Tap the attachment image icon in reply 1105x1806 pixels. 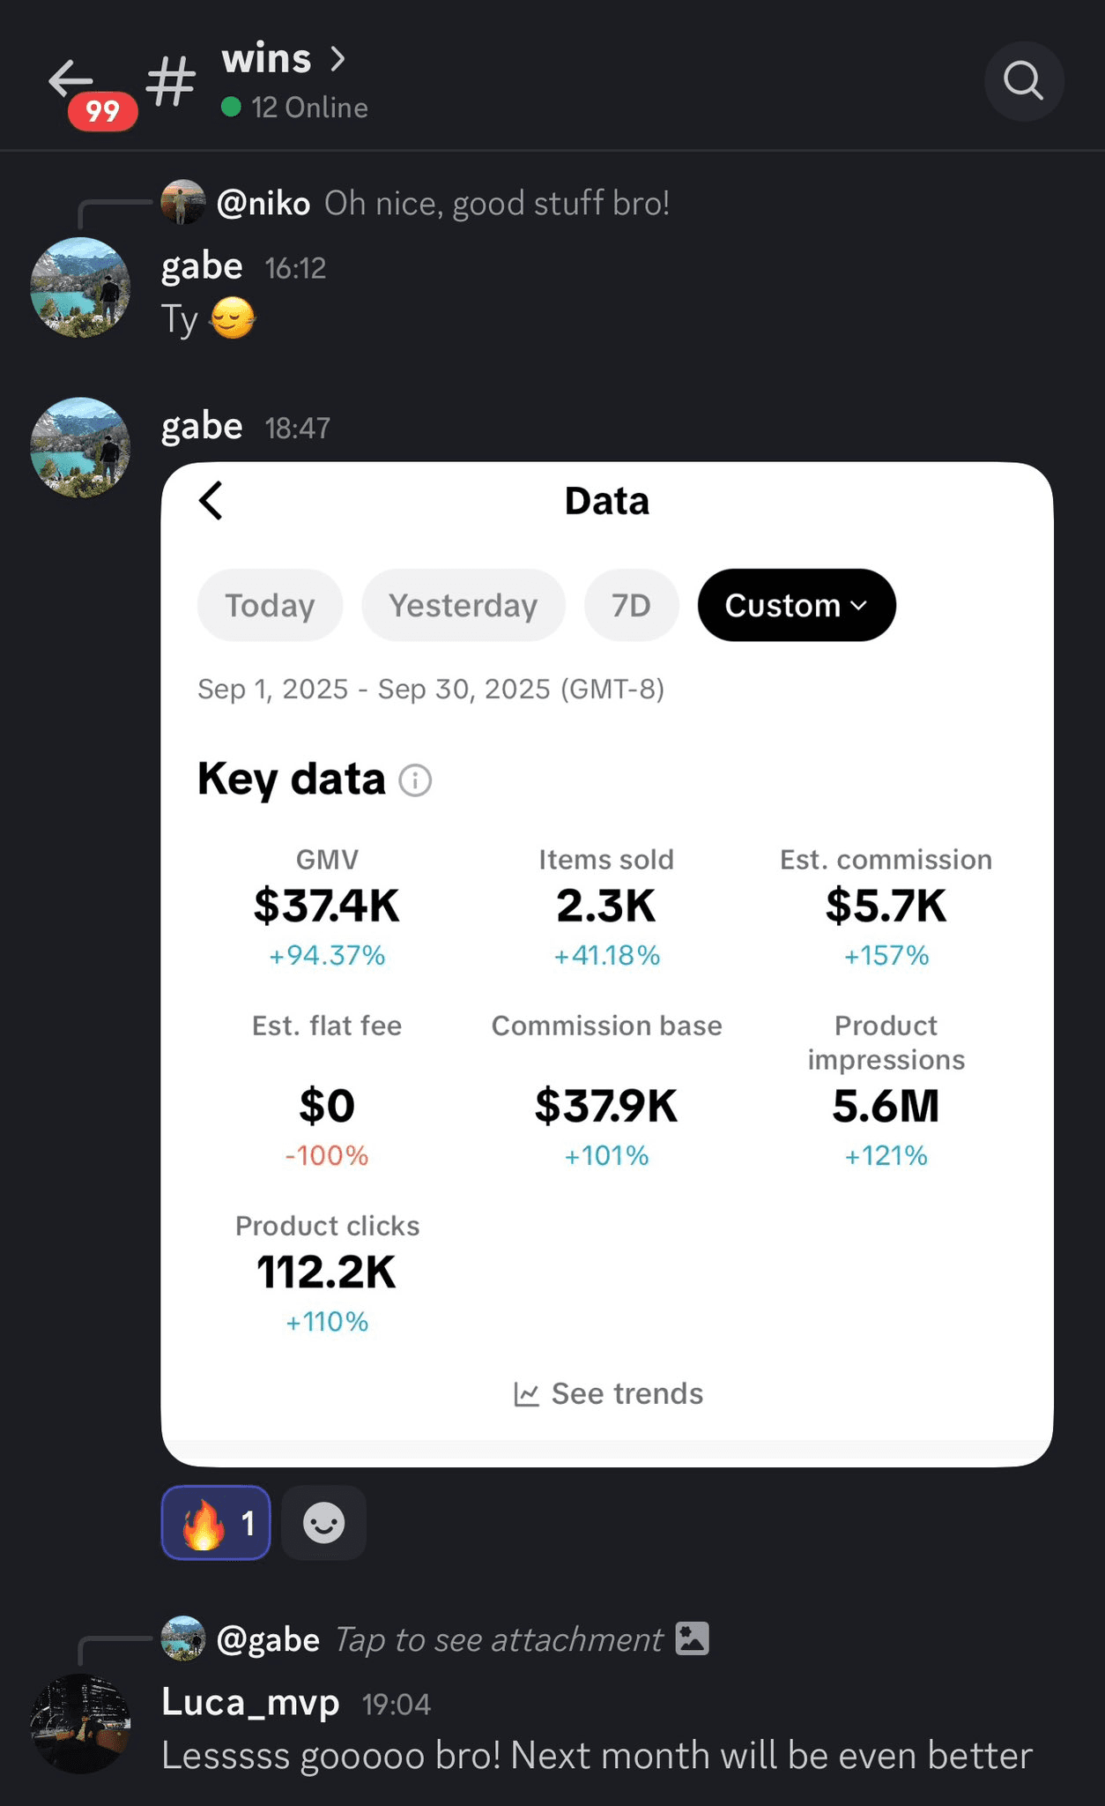[x=692, y=1638]
